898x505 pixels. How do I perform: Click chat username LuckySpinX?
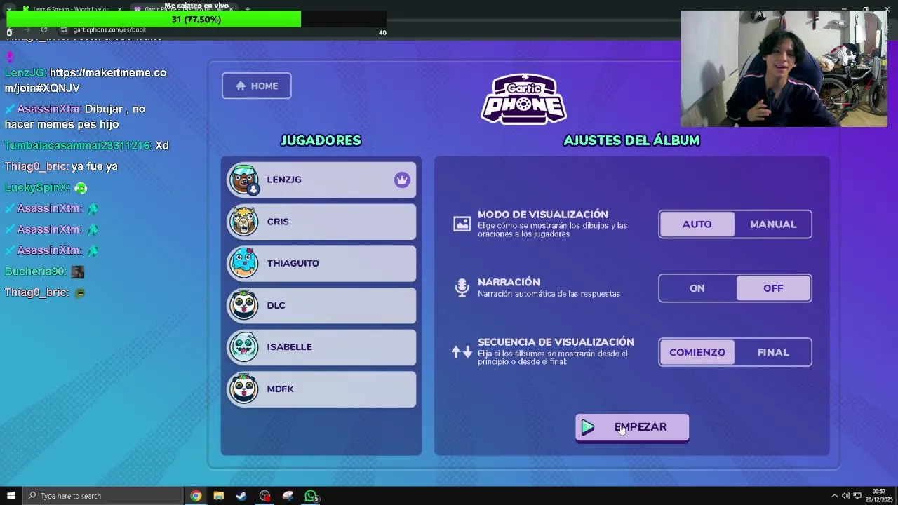36,187
